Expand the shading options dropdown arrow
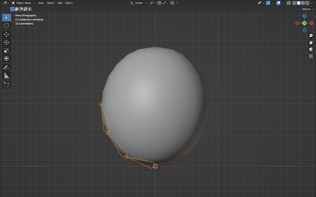The image size is (316, 197). pyautogui.click(x=312, y=3)
